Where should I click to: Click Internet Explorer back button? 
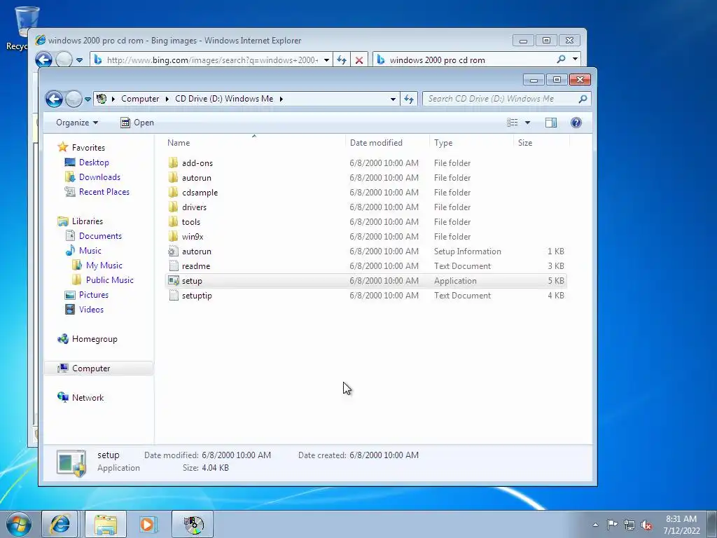click(44, 60)
